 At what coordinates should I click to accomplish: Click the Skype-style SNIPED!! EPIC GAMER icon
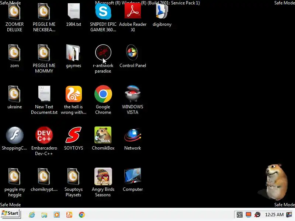[x=103, y=12]
